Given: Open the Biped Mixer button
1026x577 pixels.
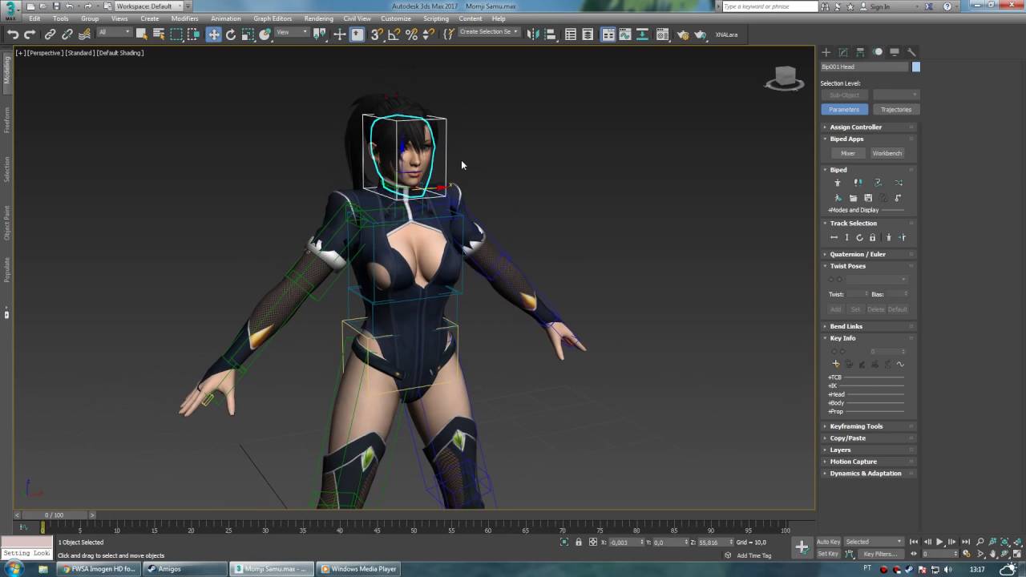Looking at the screenshot, I should click(x=848, y=153).
